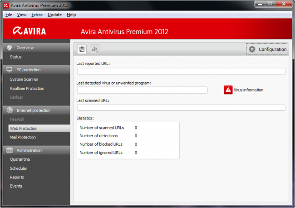The width and height of the screenshot is (295, 208).
Task: Click the Internet protection globe icon
Action: coord(10,110)
